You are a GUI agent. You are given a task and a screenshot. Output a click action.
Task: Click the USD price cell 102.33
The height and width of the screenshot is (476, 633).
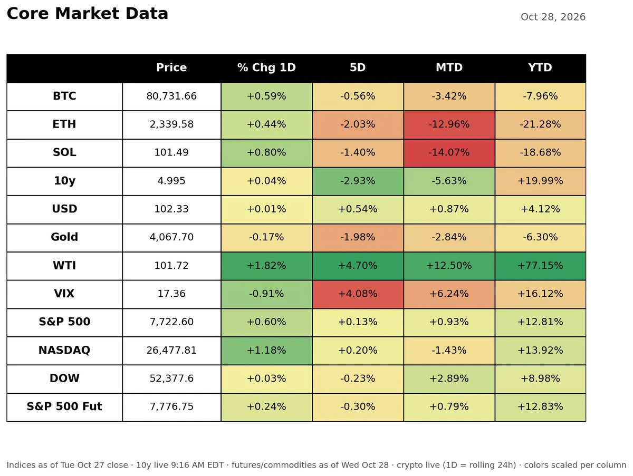point(171,210)
